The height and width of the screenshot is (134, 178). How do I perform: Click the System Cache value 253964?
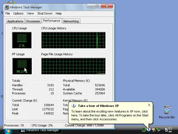[100, 93]
